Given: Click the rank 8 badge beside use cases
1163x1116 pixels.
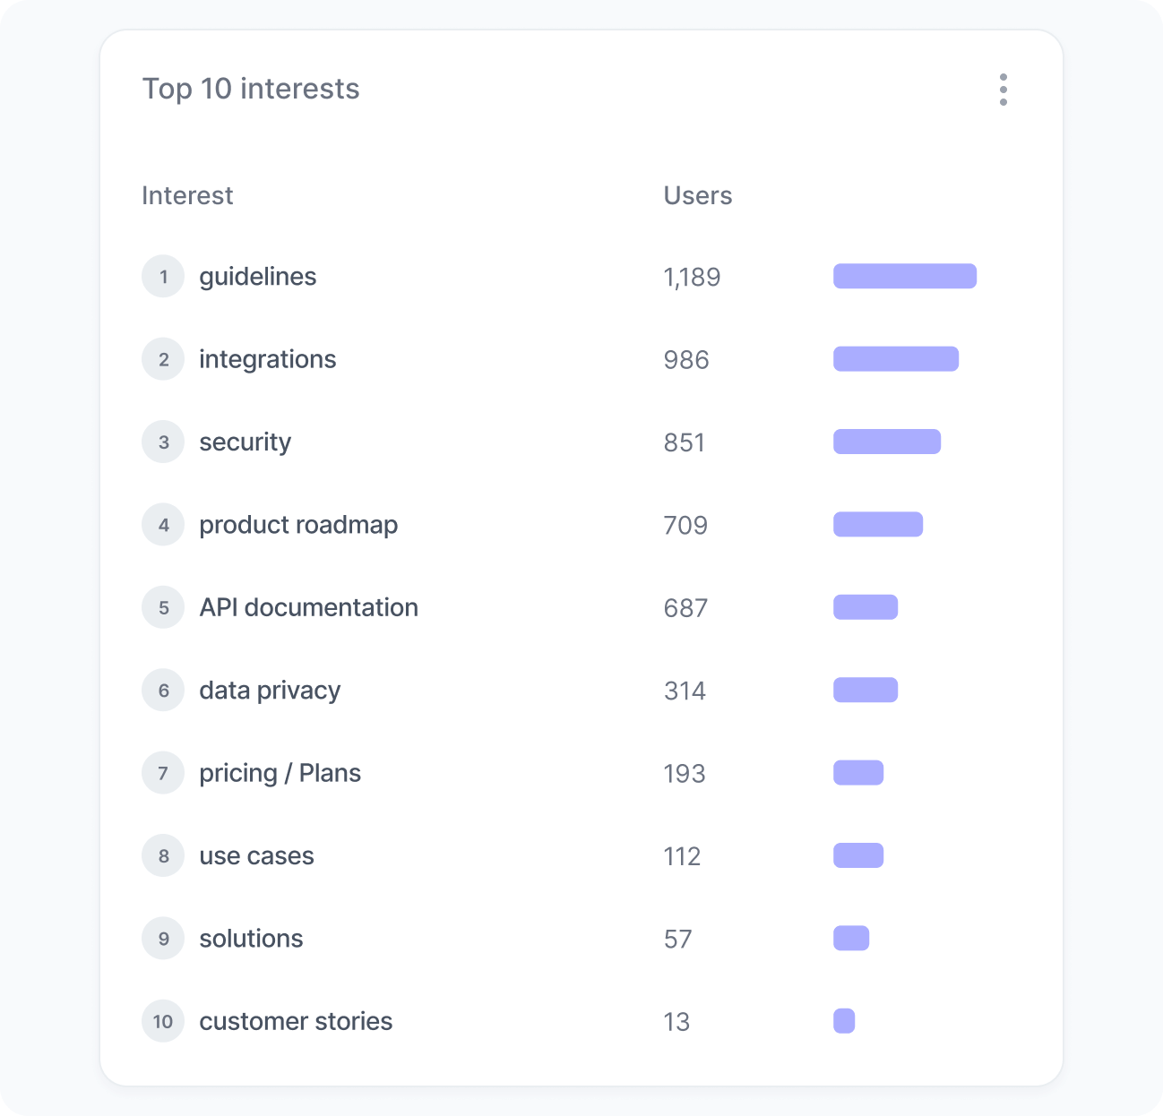Looking at the screenshot, I should 163,855.
